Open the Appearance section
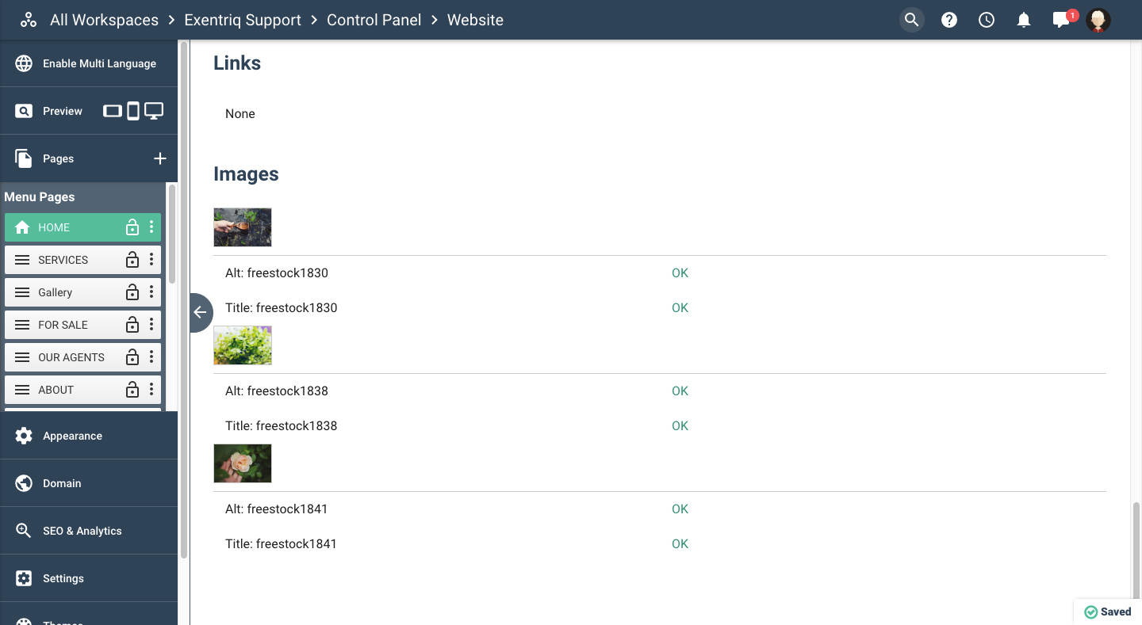Viewport: 1142px width, 625px height. (72, 436)
